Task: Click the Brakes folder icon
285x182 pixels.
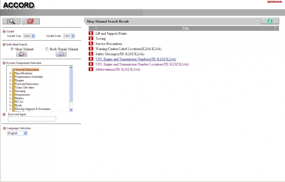Action: [x=14, y=98]
